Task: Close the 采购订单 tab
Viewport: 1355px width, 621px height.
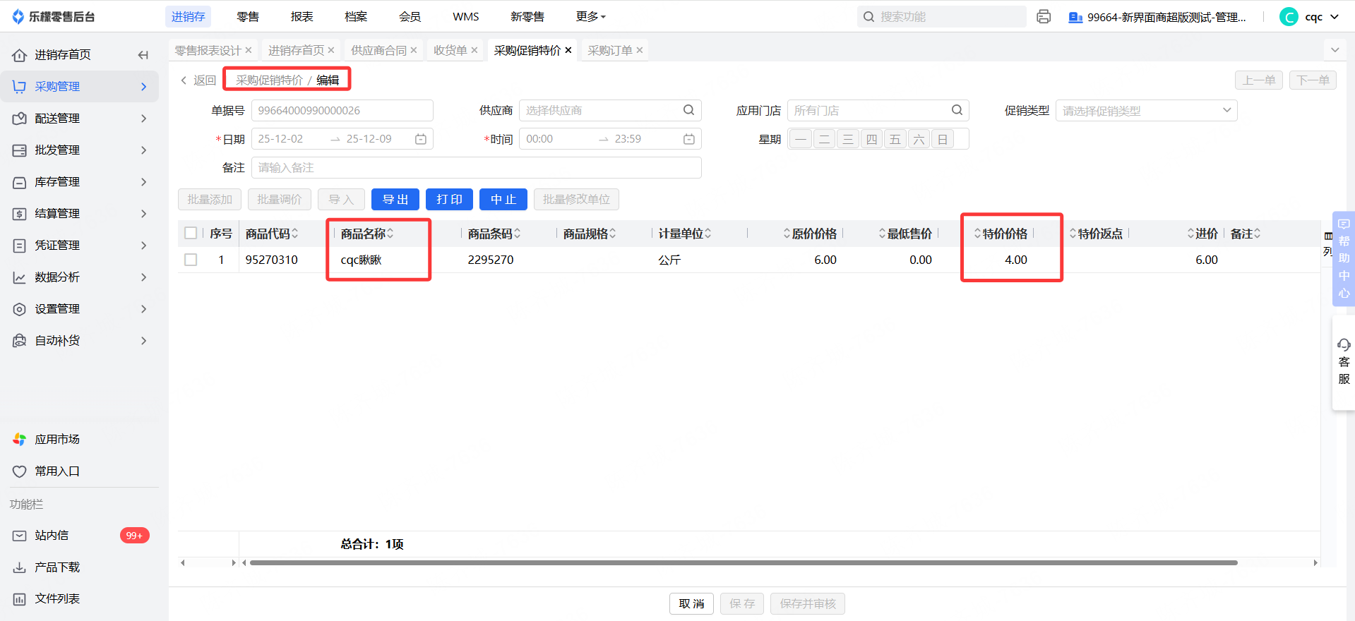Action: pyautogui.click(x=640, y=50)
